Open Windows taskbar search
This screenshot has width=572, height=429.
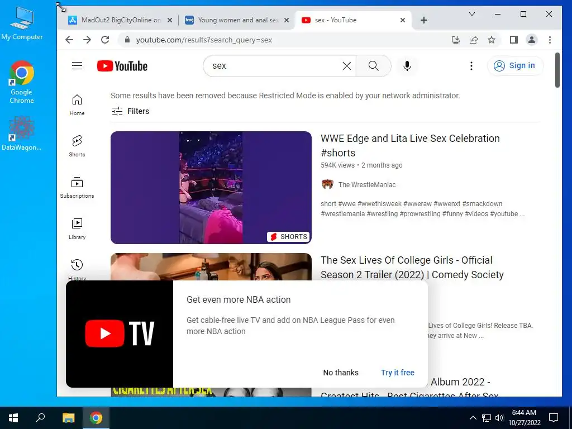pyautogui.click(x=40, y=418)
